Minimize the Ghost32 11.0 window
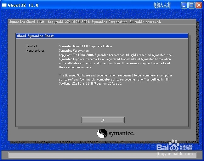Screen dimensions: 204x161 [184, 5]
